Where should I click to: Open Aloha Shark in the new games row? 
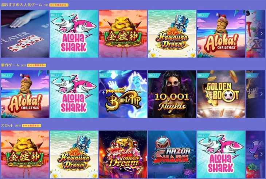coord(74,94)
